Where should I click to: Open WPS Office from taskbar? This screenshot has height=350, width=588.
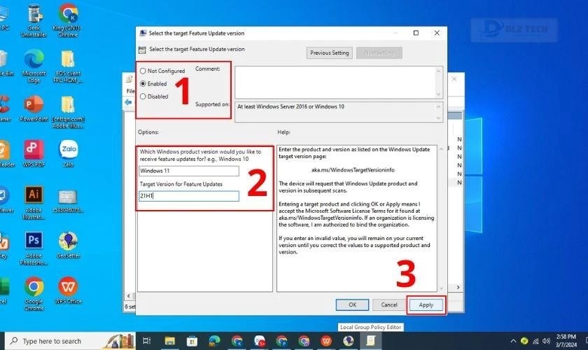(x=326, y=341)
